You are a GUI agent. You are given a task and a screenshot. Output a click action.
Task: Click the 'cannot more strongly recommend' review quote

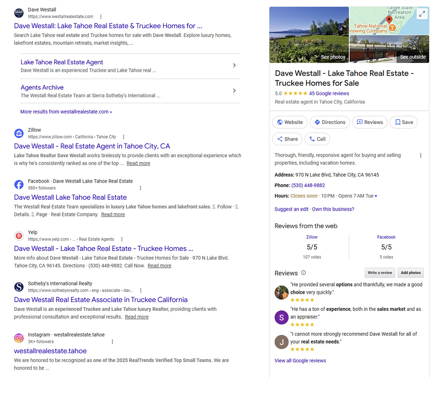click(x=353, y=338)
